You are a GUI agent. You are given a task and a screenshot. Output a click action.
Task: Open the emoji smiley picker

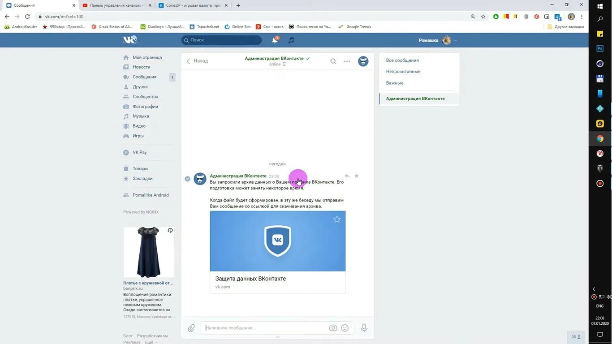[x=345, y=328]
